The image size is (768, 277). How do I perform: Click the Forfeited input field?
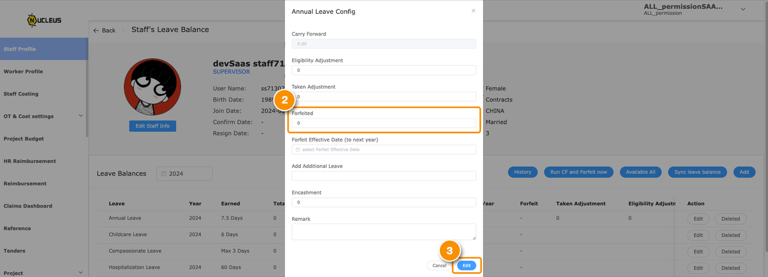pos(384,123)
